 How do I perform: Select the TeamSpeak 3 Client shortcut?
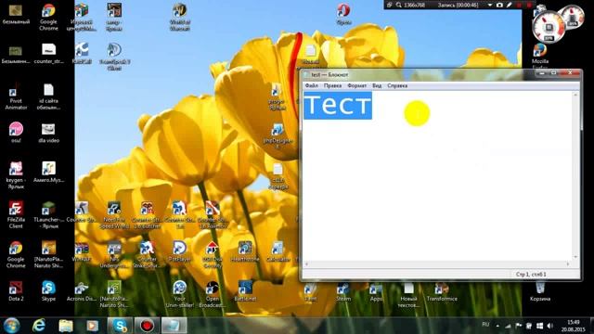(114, 57)
